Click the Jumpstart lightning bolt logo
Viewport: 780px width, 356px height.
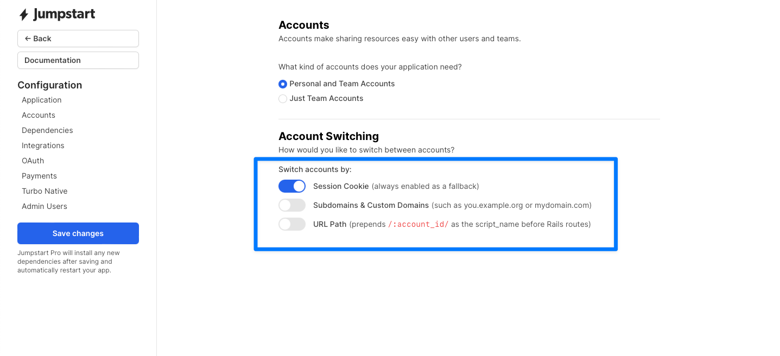tap(23, 15)
